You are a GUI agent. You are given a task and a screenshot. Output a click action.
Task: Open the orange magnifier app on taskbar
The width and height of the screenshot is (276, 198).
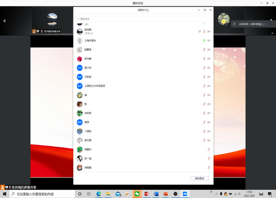click(127, 194)
